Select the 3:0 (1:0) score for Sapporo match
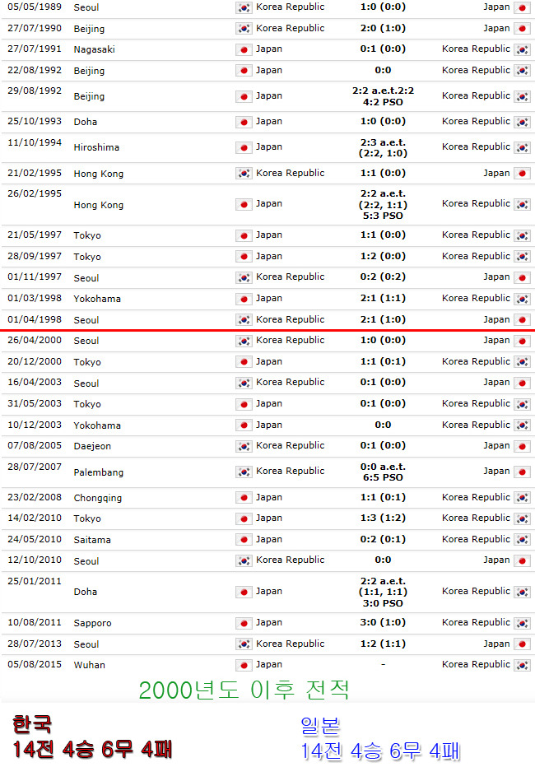This screenshot has height=767, width=535. point(383,622)
